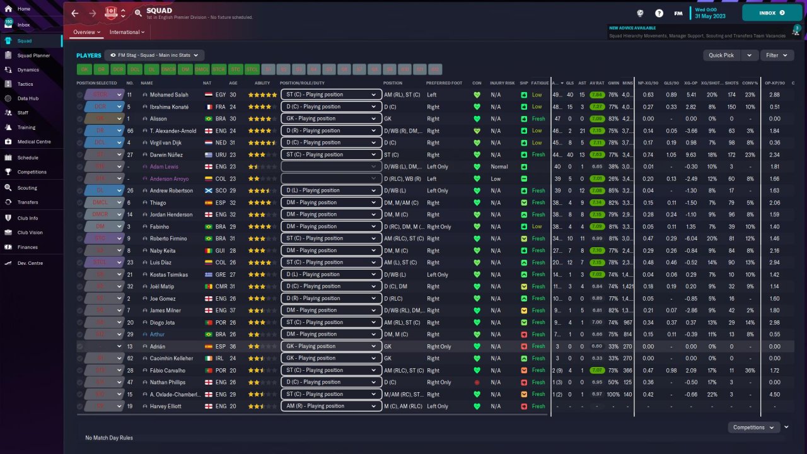Open the help question mark icon
The height and width of the screenshot is (454, 807).
(659, 13)
